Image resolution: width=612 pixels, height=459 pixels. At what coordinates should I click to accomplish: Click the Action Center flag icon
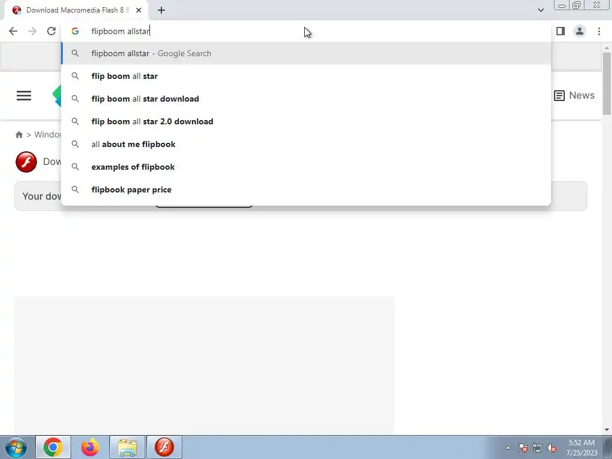[x=523, y=448]
